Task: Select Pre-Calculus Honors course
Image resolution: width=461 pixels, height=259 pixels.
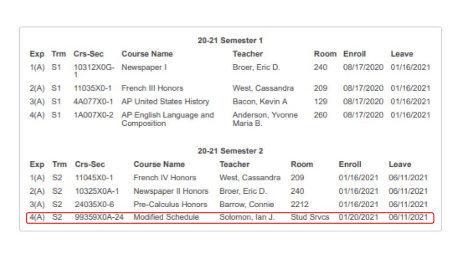Action: pyautogui.click(x=170, y=204)
